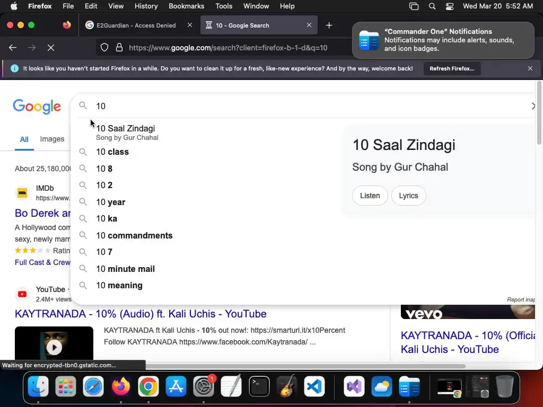Click the site security padlock icon

(x=119, y=48)
